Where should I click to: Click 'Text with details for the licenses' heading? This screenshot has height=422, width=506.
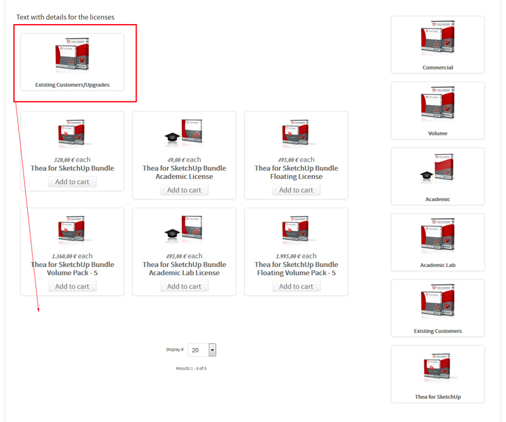click(x=66, y=17)
